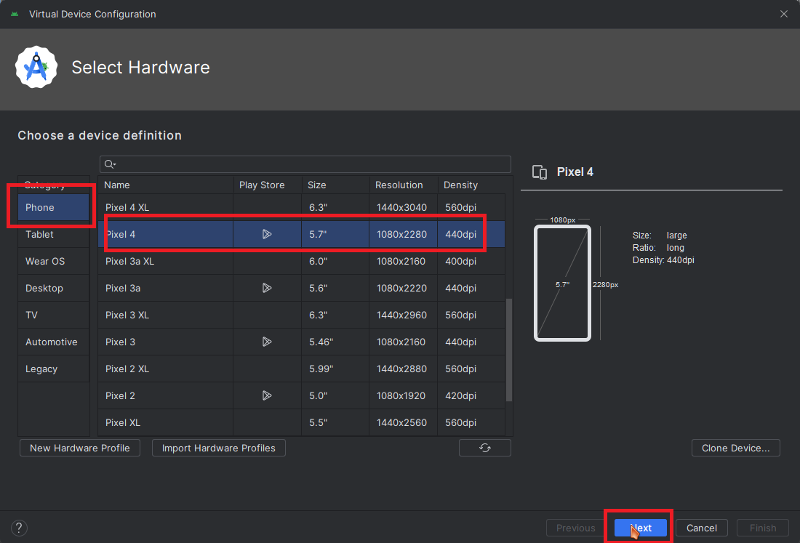
Task: Click the device list vertical scrollbar
Action: pos(508,350)
